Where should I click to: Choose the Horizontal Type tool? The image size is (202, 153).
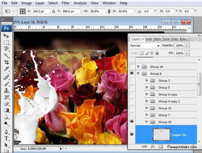6,138
